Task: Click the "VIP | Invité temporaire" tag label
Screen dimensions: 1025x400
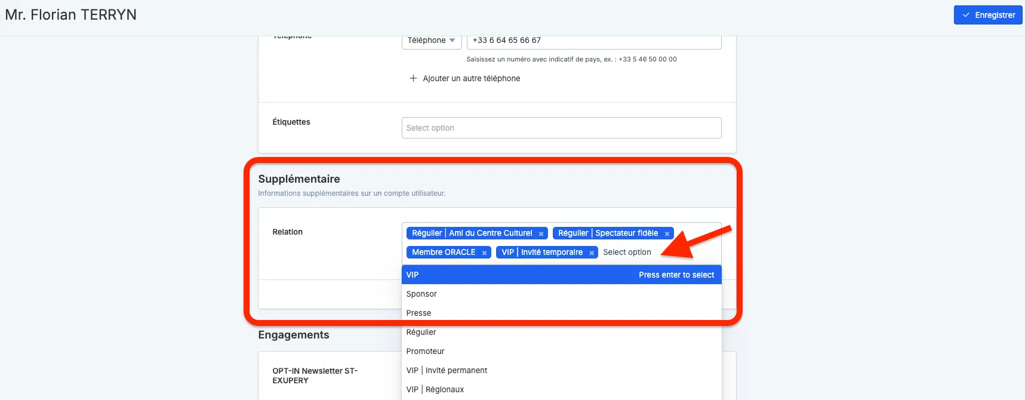Action: 542,253
